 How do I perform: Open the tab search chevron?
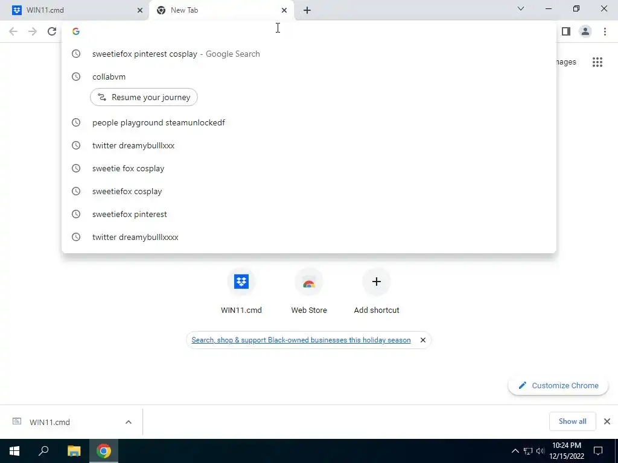click(521, 8)
